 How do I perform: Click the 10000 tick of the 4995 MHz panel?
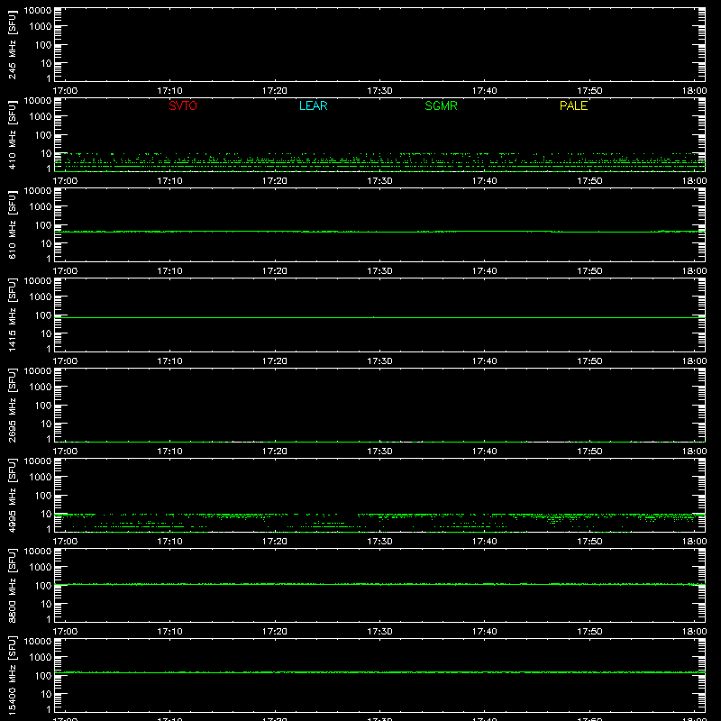click(38, 461)
